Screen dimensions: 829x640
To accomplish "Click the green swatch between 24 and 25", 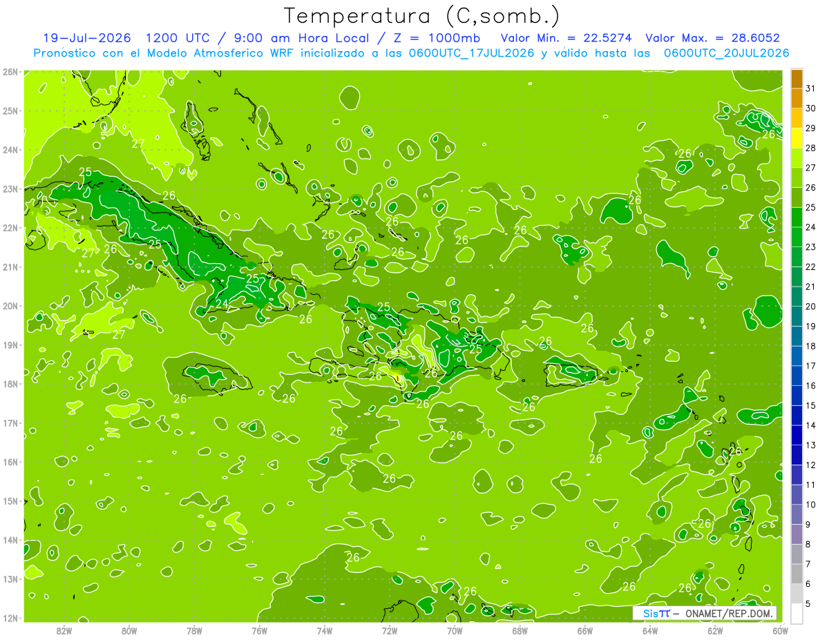I will click(x=797, y=217).
